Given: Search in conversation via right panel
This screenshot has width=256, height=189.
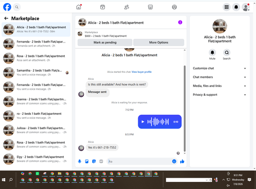Looking at the screenshot, I should coord(227,53).
